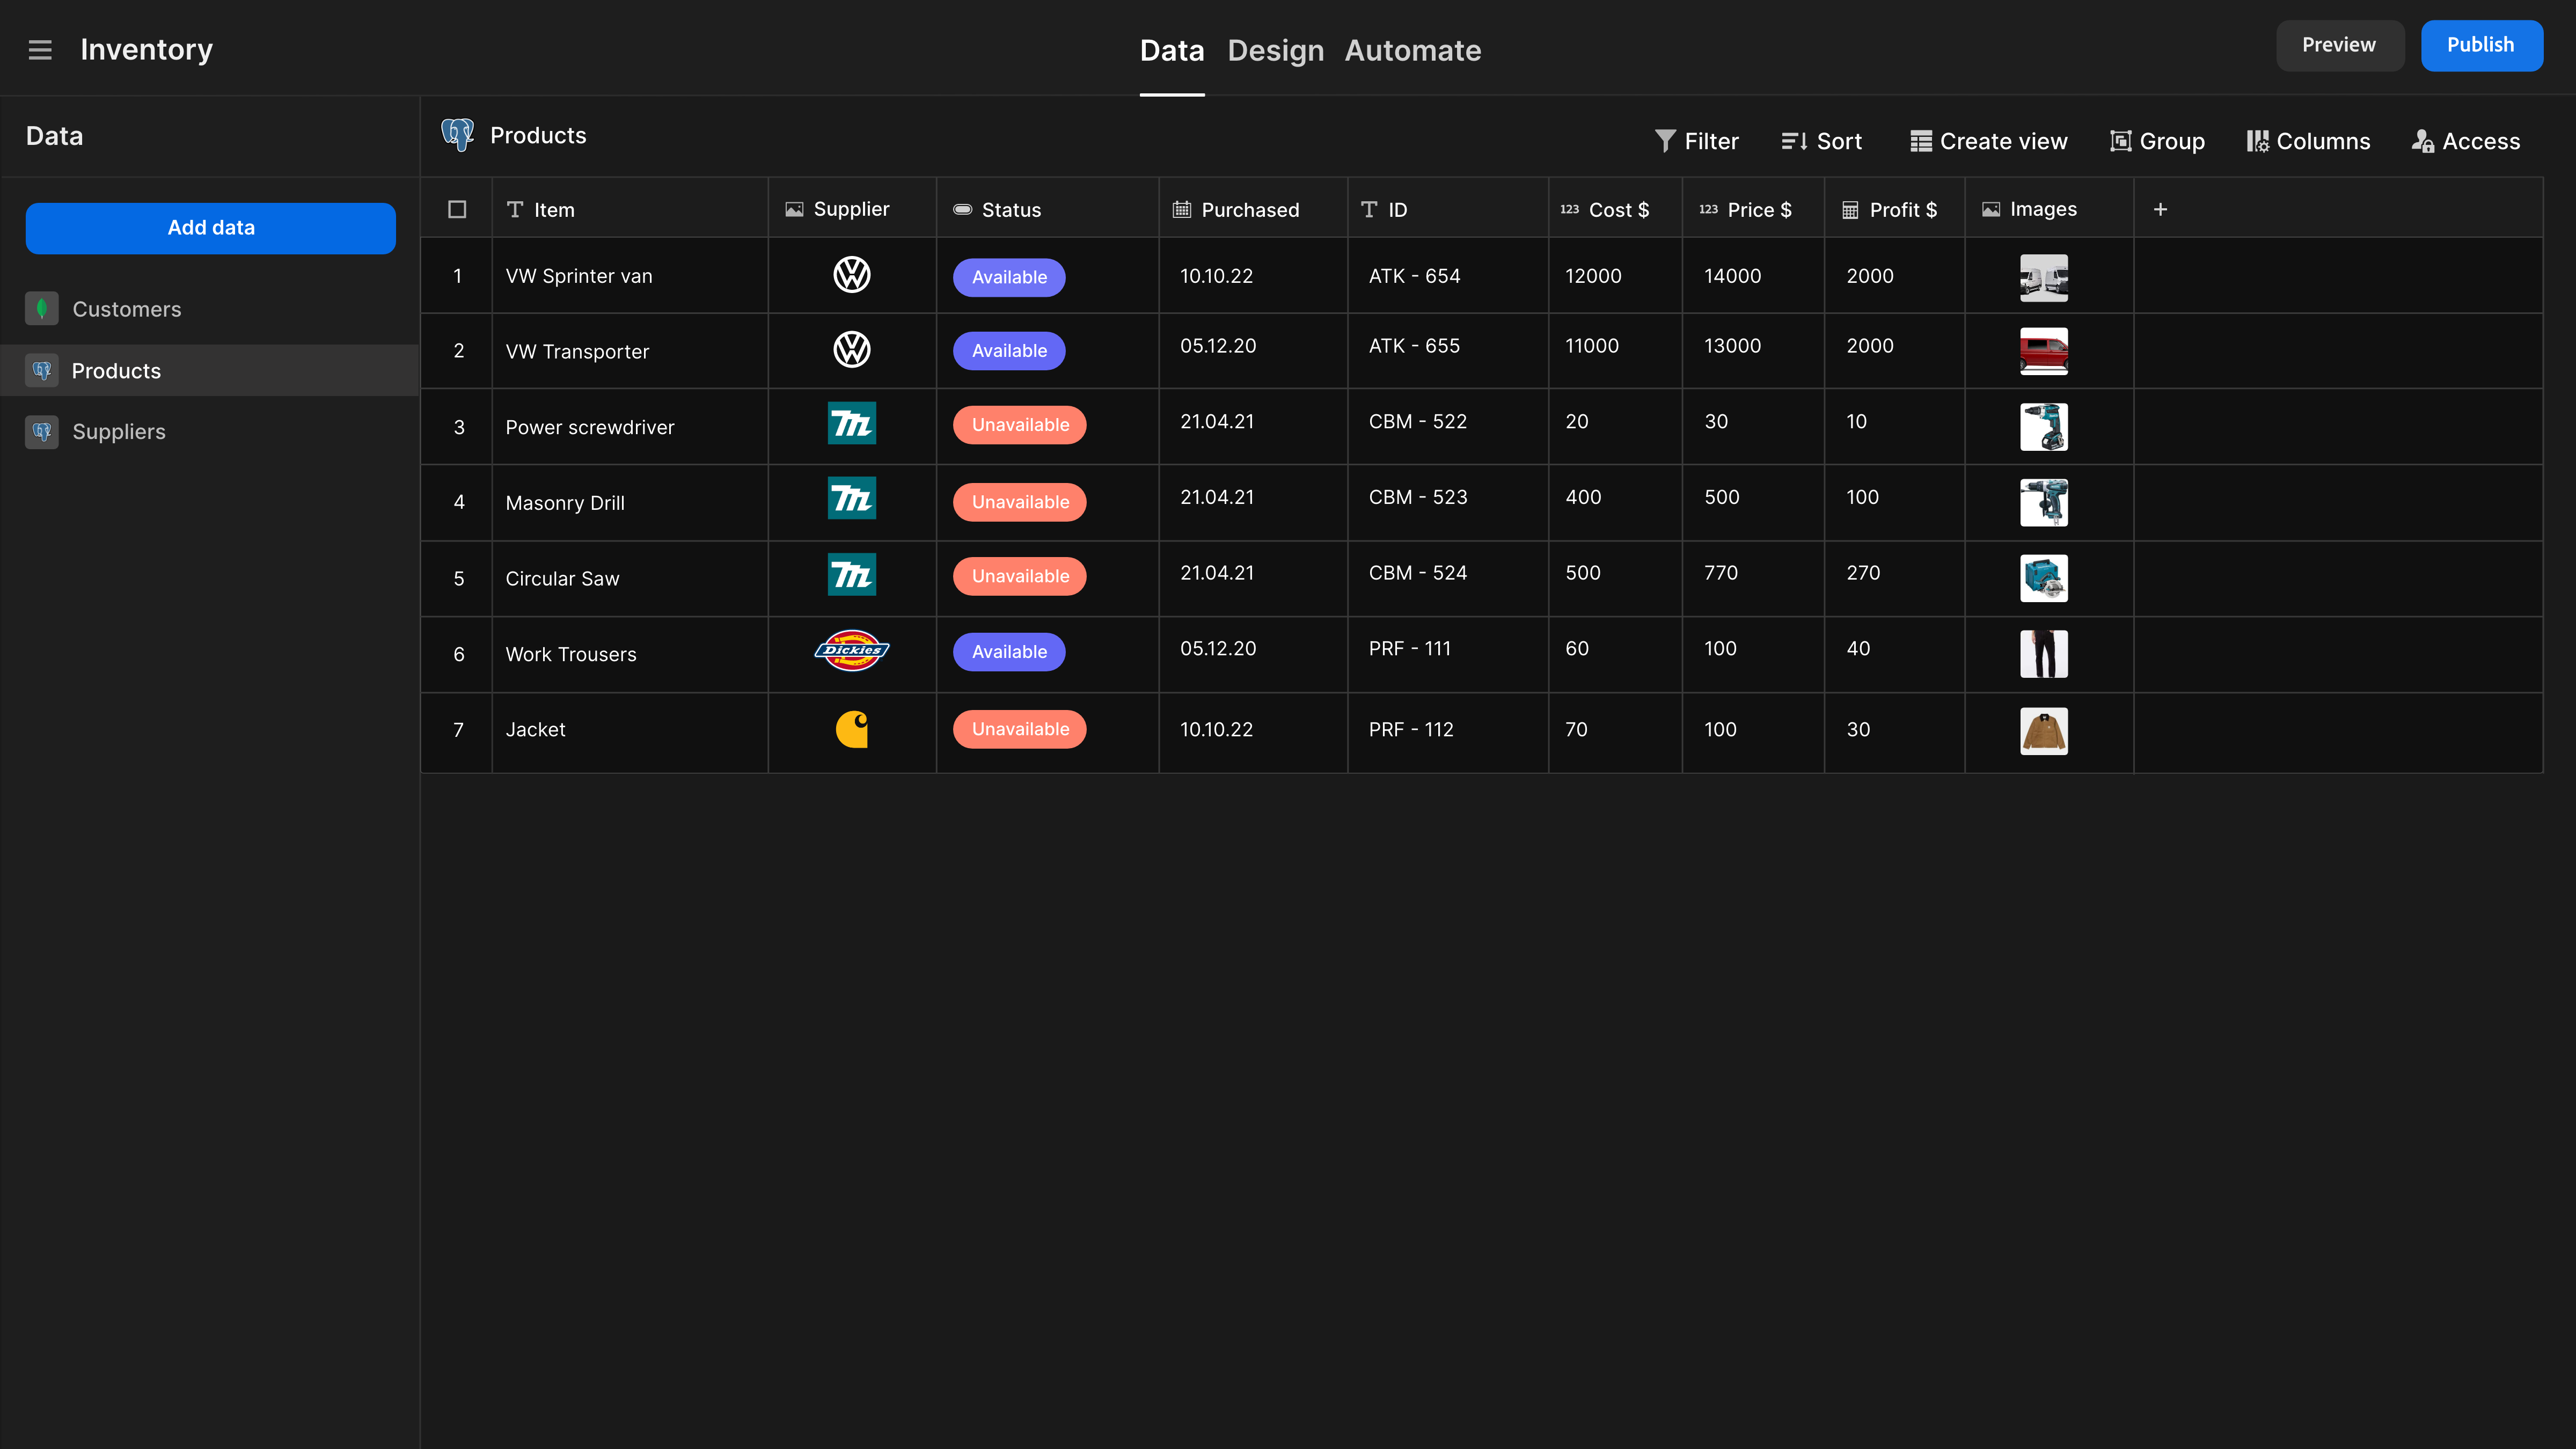2576x1449 pixels.
Task: Add a new column with the plus sign
Action: click(x=2161, y=209)
